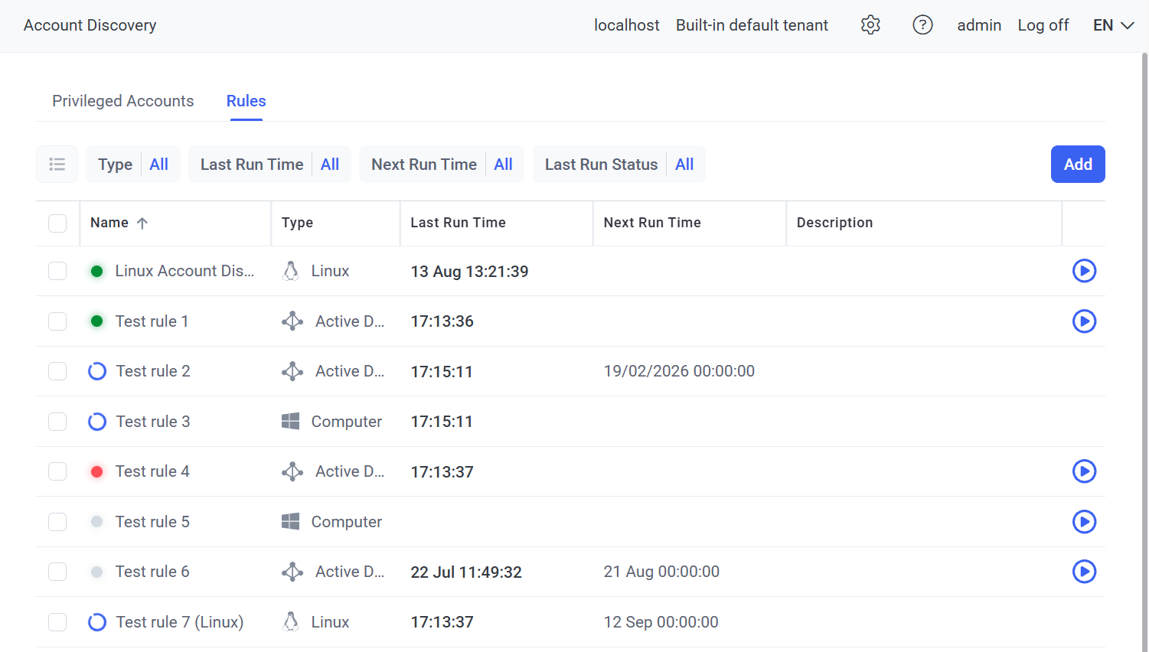Viewport: 1149px width, 652px height.
Task: Select the Test rule 7 (Linux) checkbox
Action: (x=57, y=622)
